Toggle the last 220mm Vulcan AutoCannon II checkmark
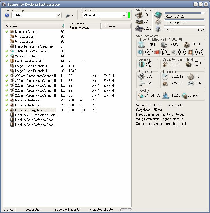 pyautogui.click(x=7, y=95)
